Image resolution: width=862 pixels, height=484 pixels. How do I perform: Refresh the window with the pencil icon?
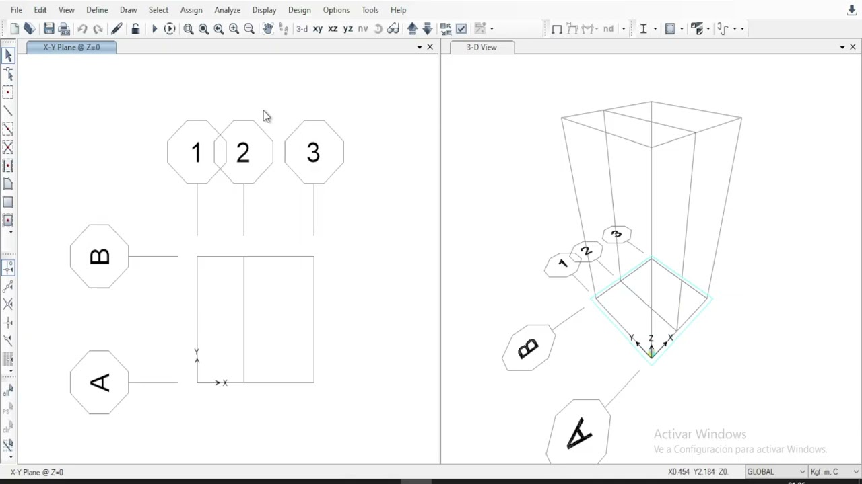tap(117, 28)
